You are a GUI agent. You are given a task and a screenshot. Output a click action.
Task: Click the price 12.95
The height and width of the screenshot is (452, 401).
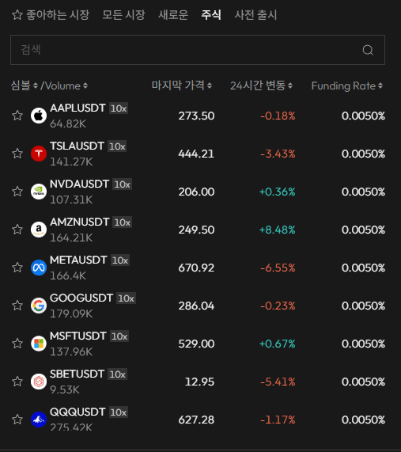[199, 382]
